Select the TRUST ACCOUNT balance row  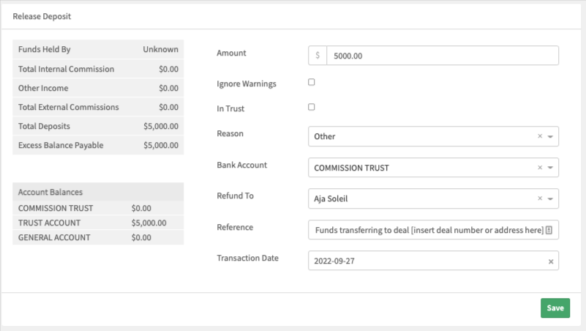[98, 223]
